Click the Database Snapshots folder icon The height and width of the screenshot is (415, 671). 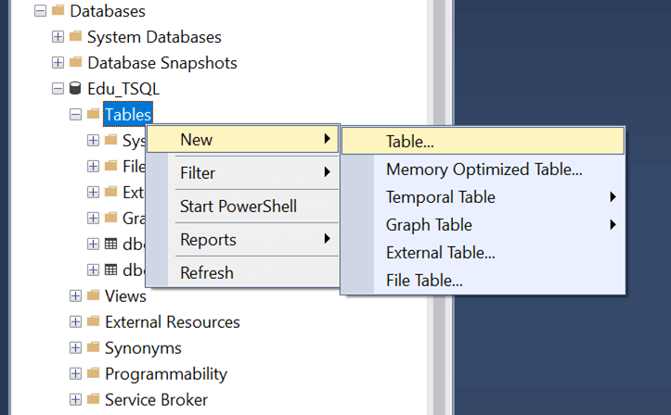click(x=76, y=63)
